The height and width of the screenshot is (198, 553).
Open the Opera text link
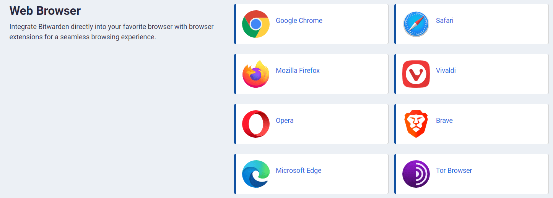point(285,121)
